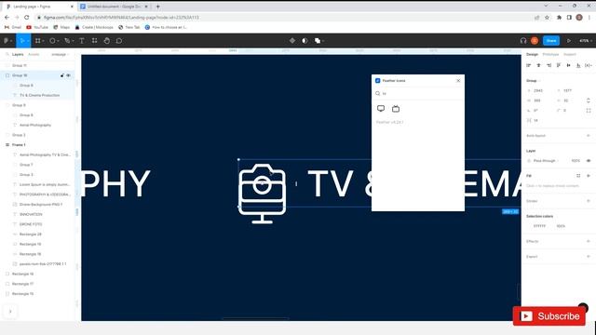The height and width of the screenshot is (335, 596).
Task: Toggle independent corners icon
Action: (x=589, y=111)
